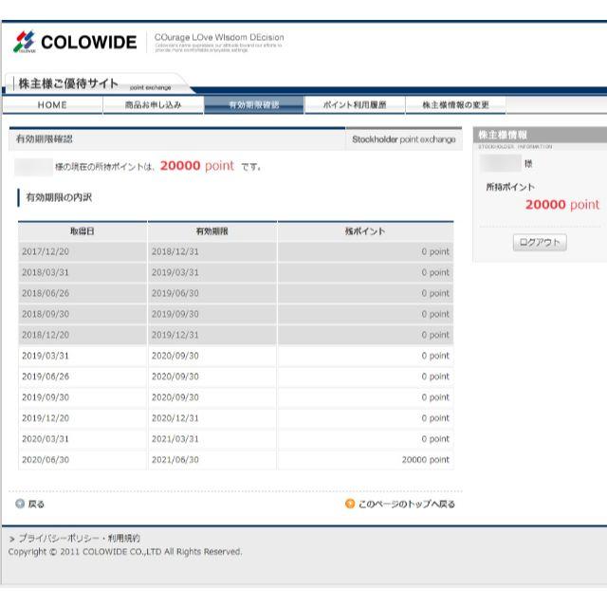Click the 取得日 column header
The height and width of the screenshot is (607, 607).
[83, 231]
